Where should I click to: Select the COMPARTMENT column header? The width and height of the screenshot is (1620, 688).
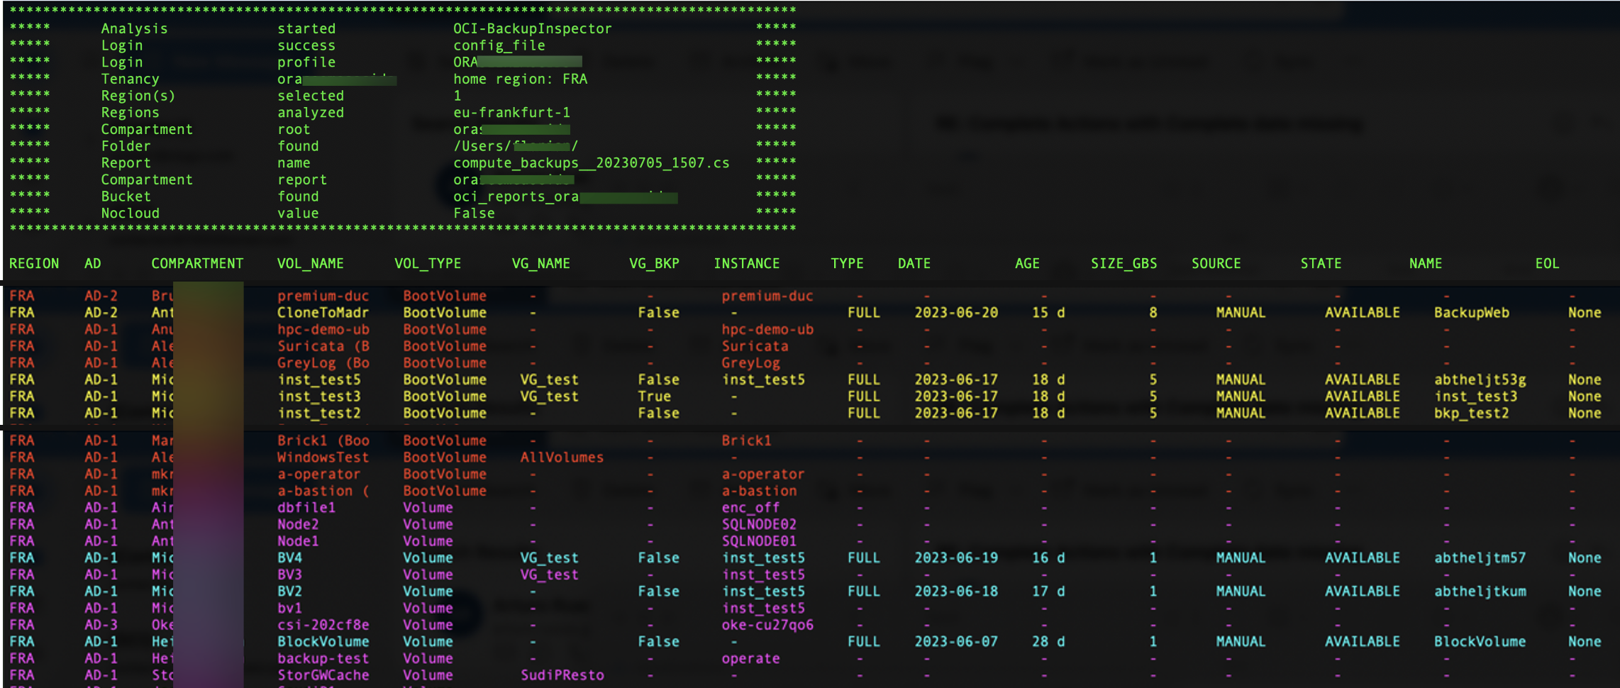tap(197, 263)
